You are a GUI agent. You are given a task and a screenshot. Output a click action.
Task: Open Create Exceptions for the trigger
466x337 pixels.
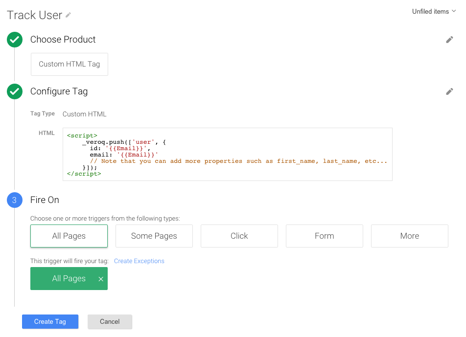coord(139,261)
